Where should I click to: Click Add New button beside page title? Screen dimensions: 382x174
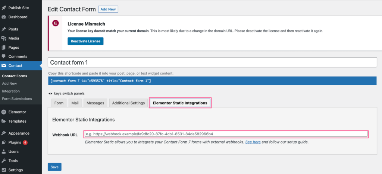tap(108, 9)
